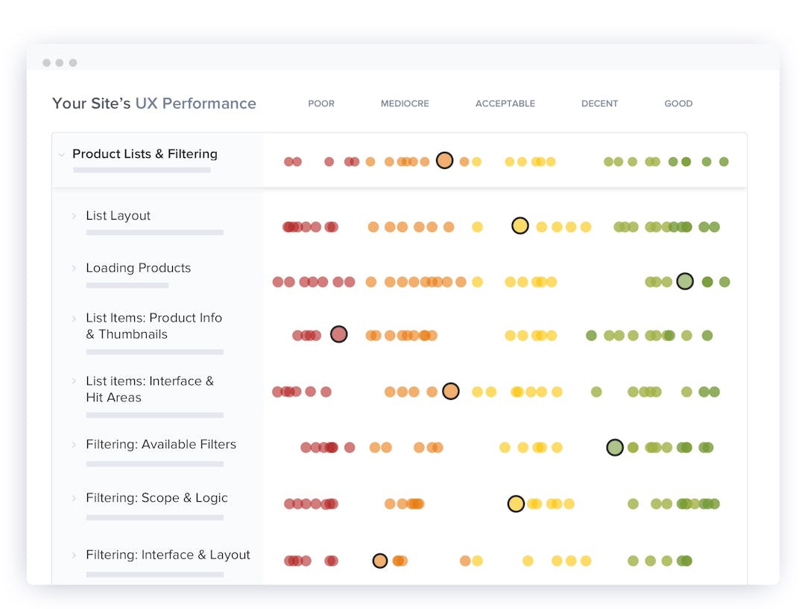This screenshot has width=805, height=609.
Task: Open the Product Lists & Filtering category
Action: [145, 154]
